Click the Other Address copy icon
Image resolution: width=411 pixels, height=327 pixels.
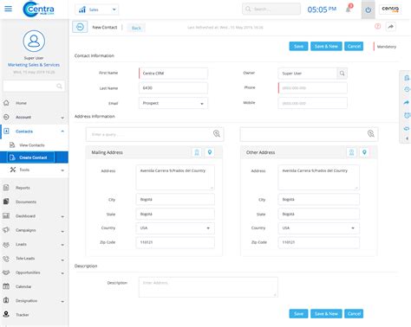[x=351, y=152]
